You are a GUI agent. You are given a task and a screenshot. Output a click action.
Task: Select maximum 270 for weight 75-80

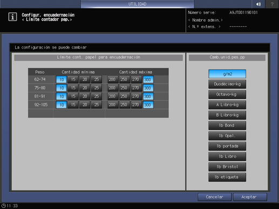point(137,88)
